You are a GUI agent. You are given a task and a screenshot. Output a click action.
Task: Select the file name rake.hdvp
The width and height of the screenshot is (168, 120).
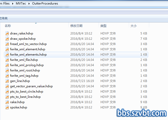(x=17, y=102)
